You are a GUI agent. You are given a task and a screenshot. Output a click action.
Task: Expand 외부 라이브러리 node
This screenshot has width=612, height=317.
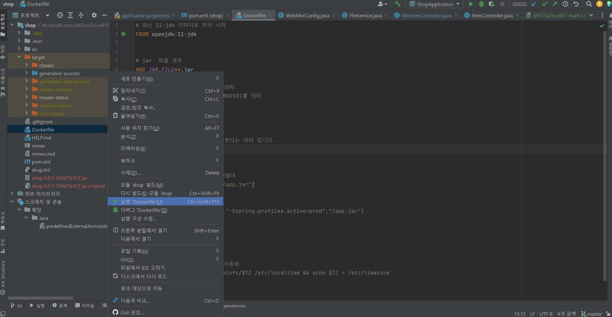(12, 194)
